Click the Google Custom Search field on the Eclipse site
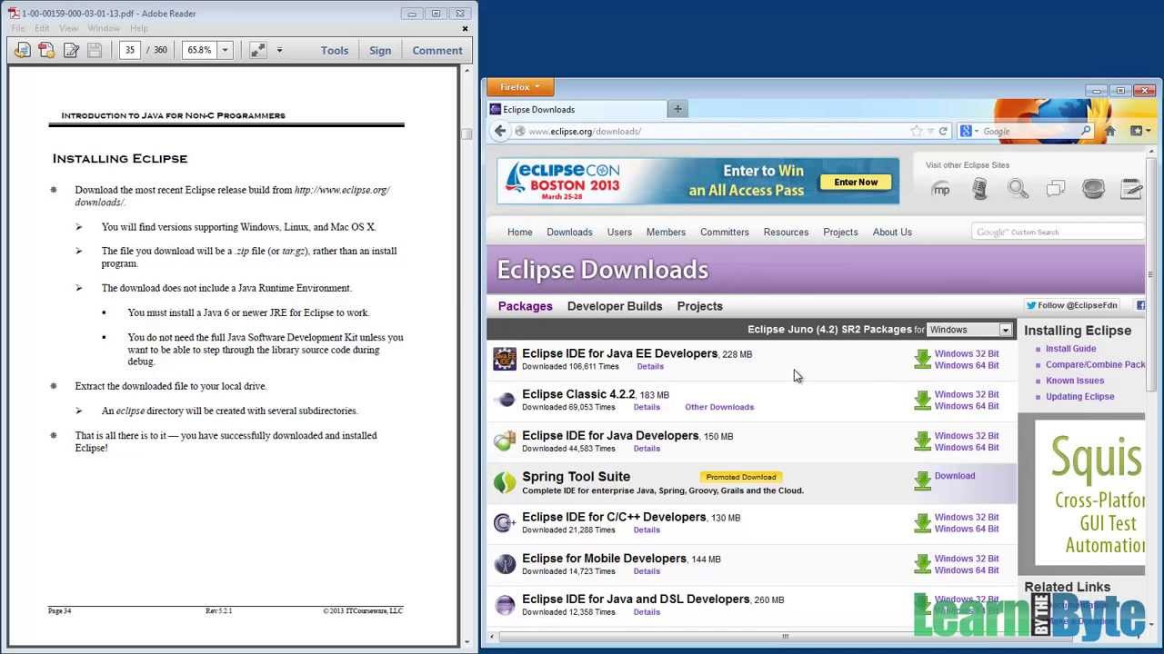This screenshot has height=654, width=1164. [x=1058, y=232]
